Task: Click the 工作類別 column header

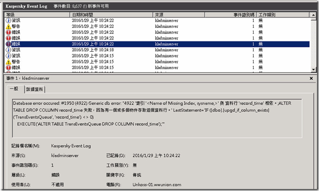Action: coord(283,15)
